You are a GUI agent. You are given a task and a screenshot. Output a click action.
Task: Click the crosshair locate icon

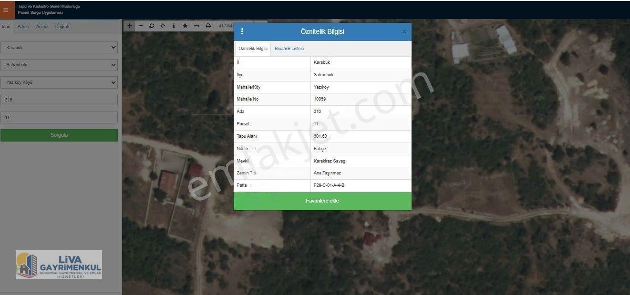(163, 26)
